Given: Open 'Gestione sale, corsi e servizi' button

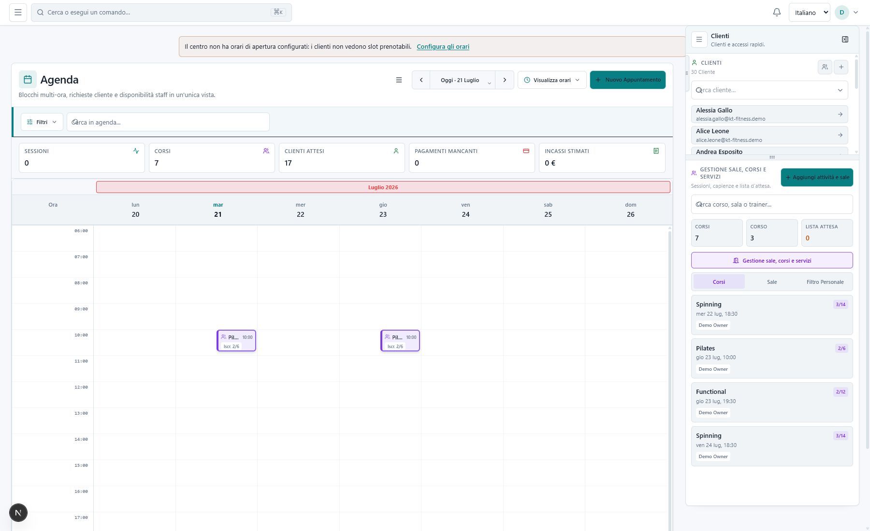Looking at the screenshot, I should click(x=772, y=260).
